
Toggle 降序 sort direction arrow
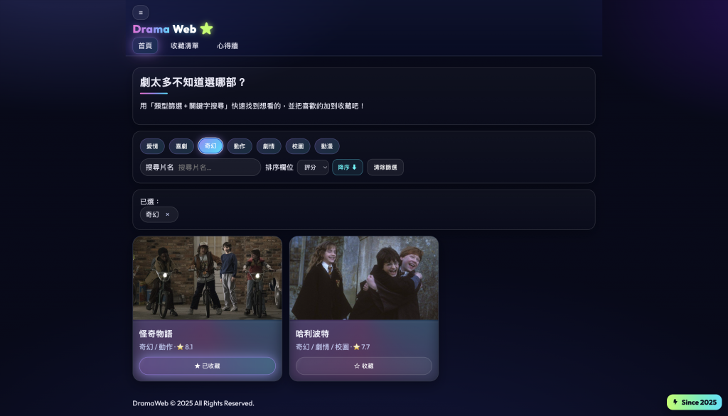347,168
